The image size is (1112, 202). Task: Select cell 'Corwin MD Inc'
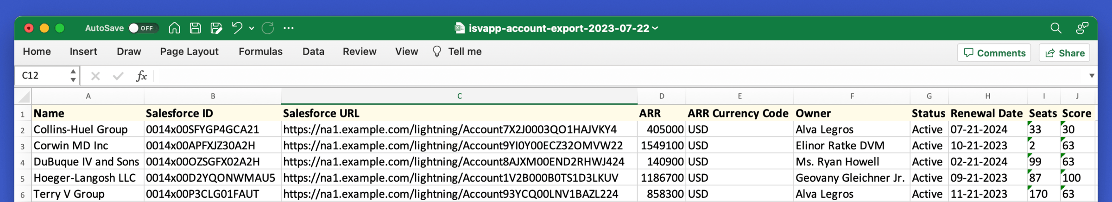coord(88,146)
